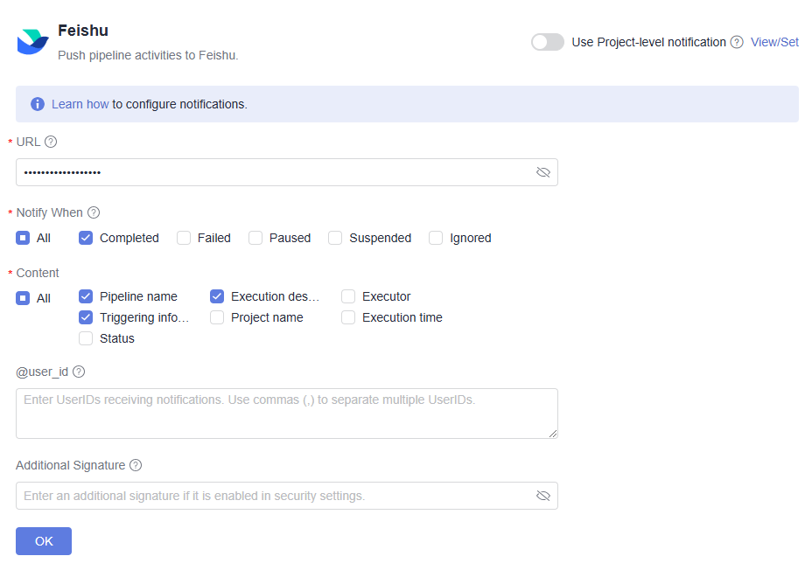Image resolution: width=812 pixels, height=577 pixels.
Task: Check the Executor checkbox
Action: [348, 296]
